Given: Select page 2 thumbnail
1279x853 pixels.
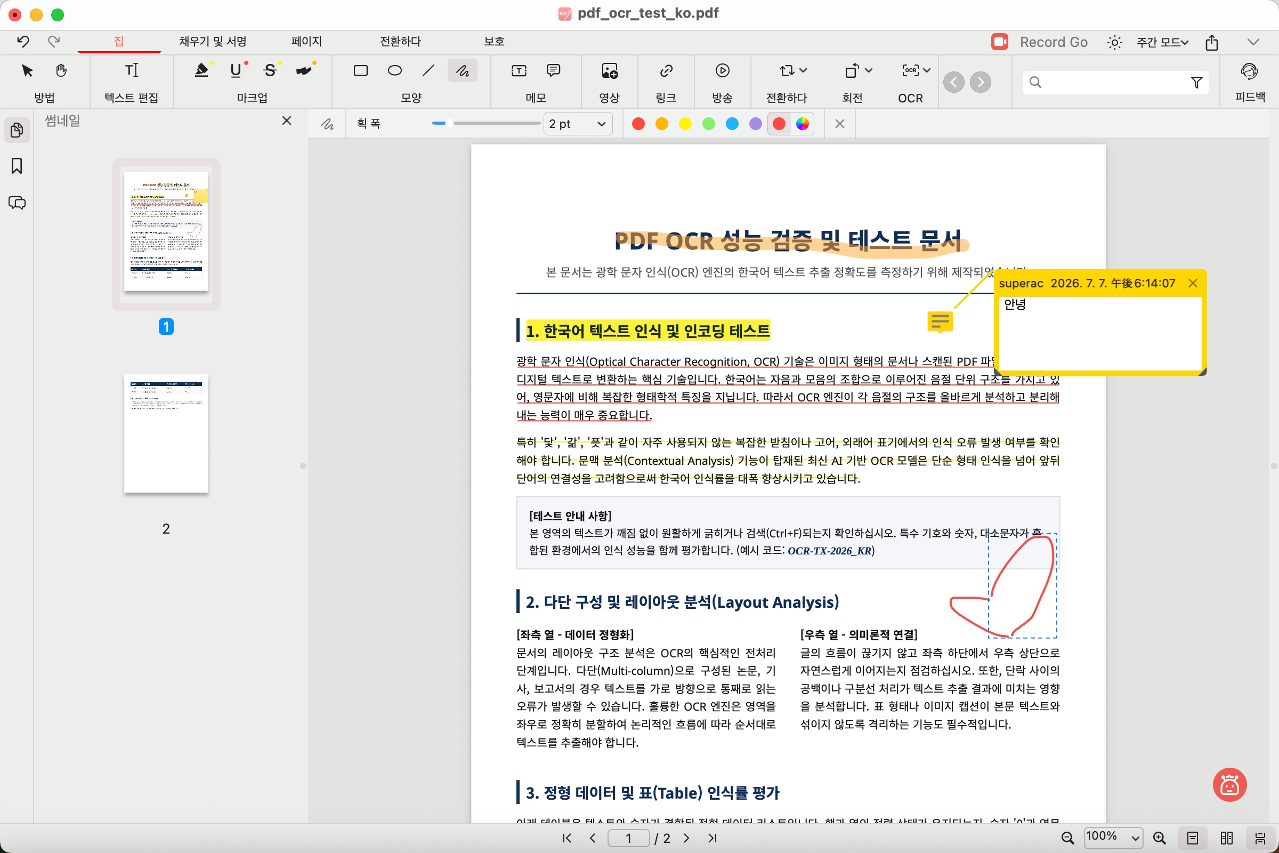Looking at the screenshot, I should (x=166, y=433).
